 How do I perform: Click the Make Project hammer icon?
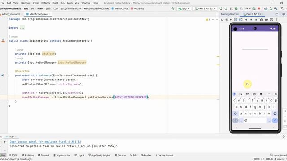pos(172,8)
